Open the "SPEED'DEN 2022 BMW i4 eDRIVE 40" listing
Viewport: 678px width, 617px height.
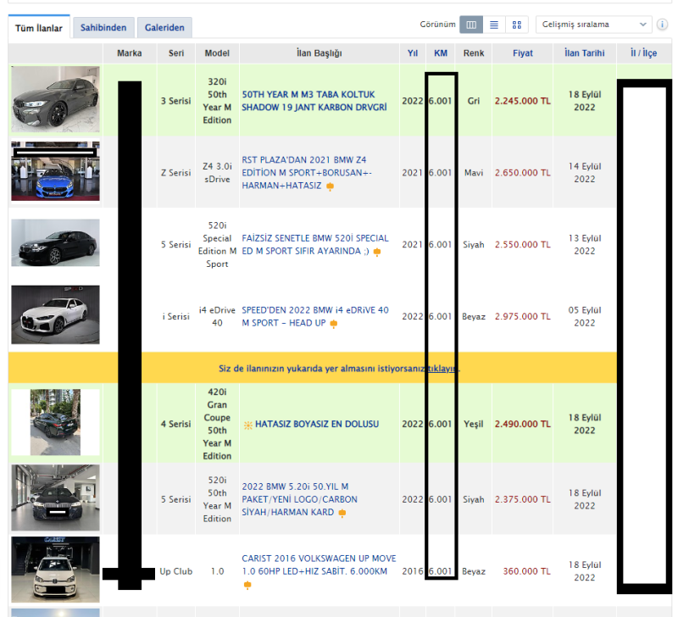pyautogui.click(x=315, y=316)
